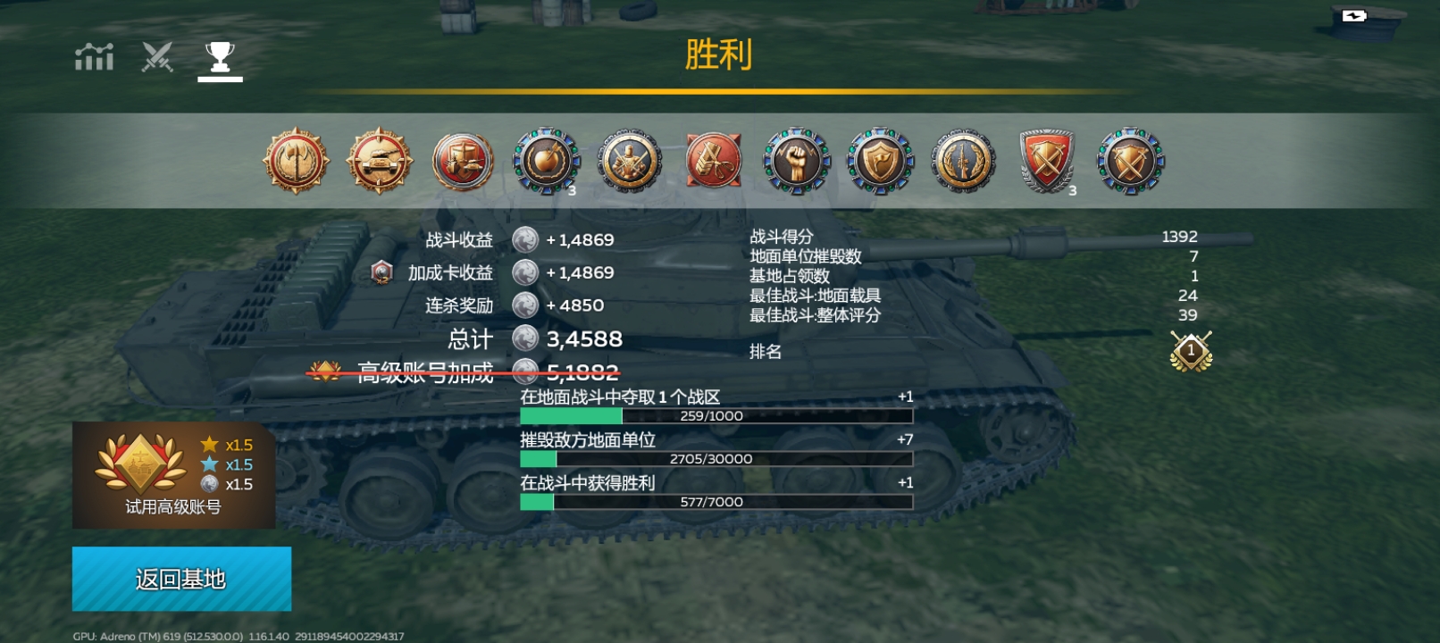The image size is (1440, 643).
Task: Click the 加成卡收益 booster card icon
Action: pos(381,272)
